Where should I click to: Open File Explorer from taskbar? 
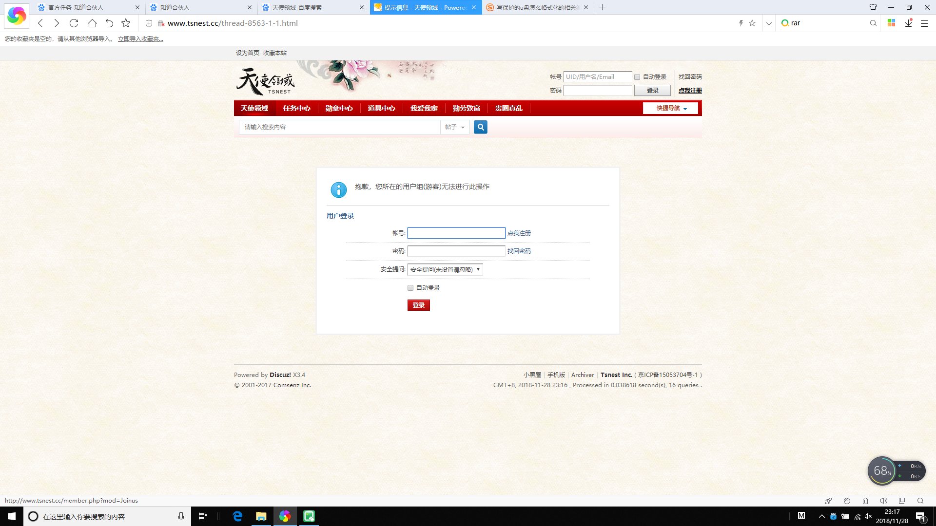pos(261,516)
